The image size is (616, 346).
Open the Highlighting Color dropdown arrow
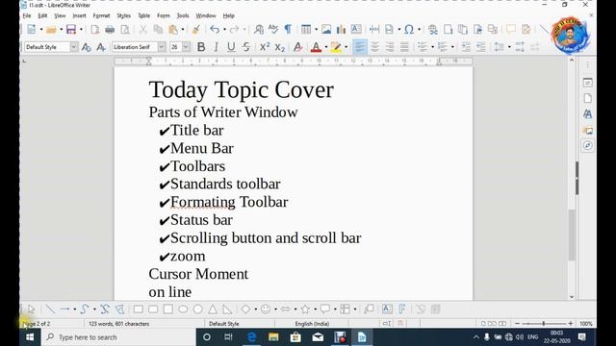(x=346, y=47)
